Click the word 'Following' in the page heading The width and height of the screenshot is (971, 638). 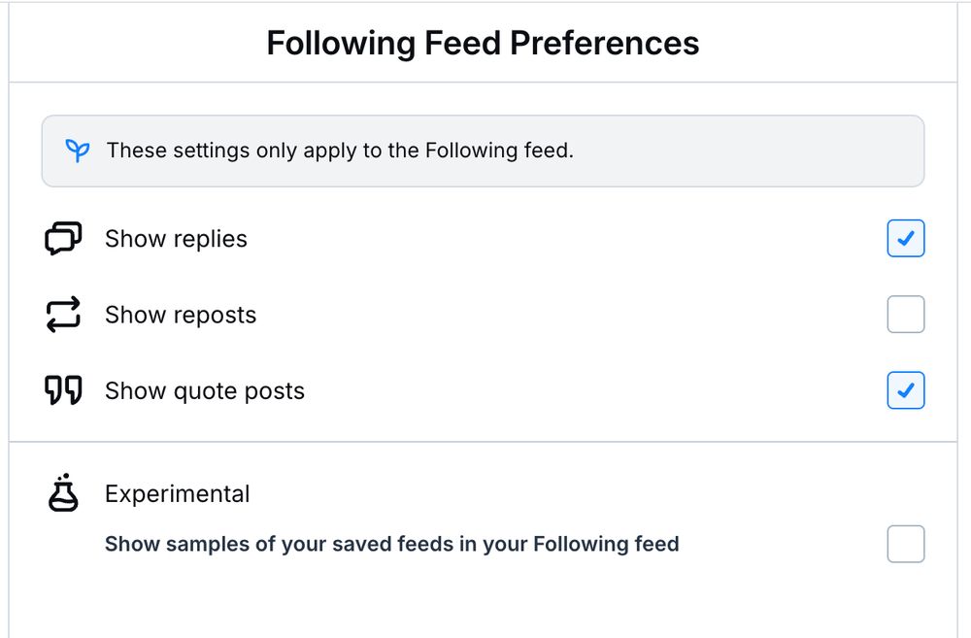(x=341, y=44)
